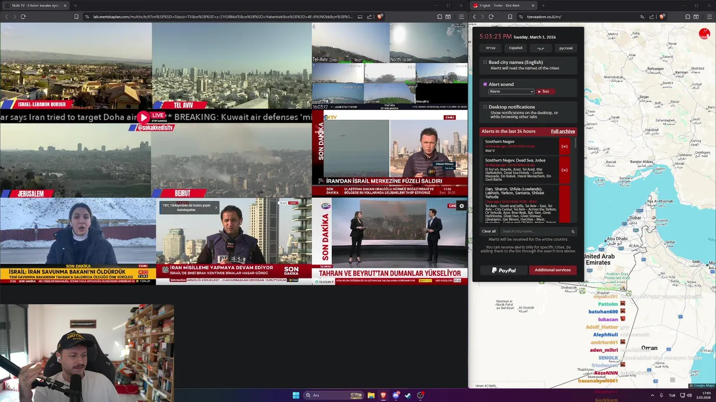716x402 pixels.
Task: Click the red Tzofar logo on the map
Action: (704, 34)
